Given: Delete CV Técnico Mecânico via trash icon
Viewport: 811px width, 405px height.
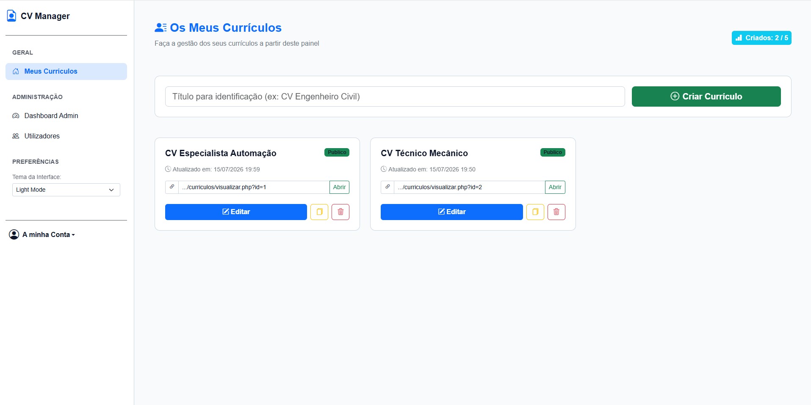Looking at the screenshot, I should (556, 212).
